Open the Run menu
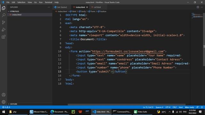 tap(41, 2)
